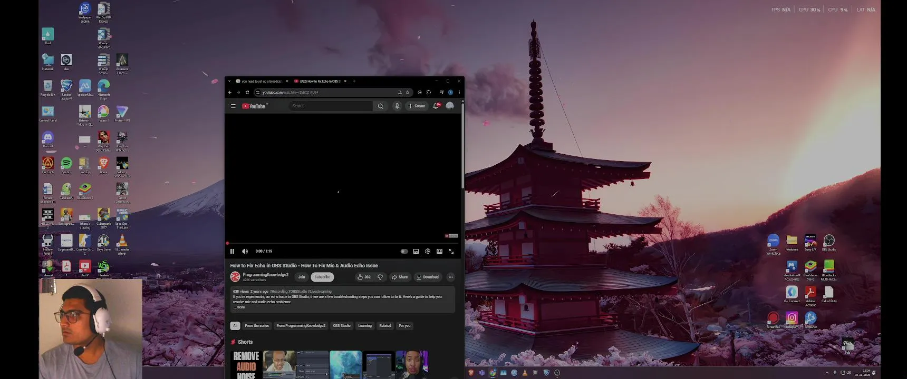907x379 pixels.
Task: Bookmark the page with star icon
Action: tap(407, 92)
